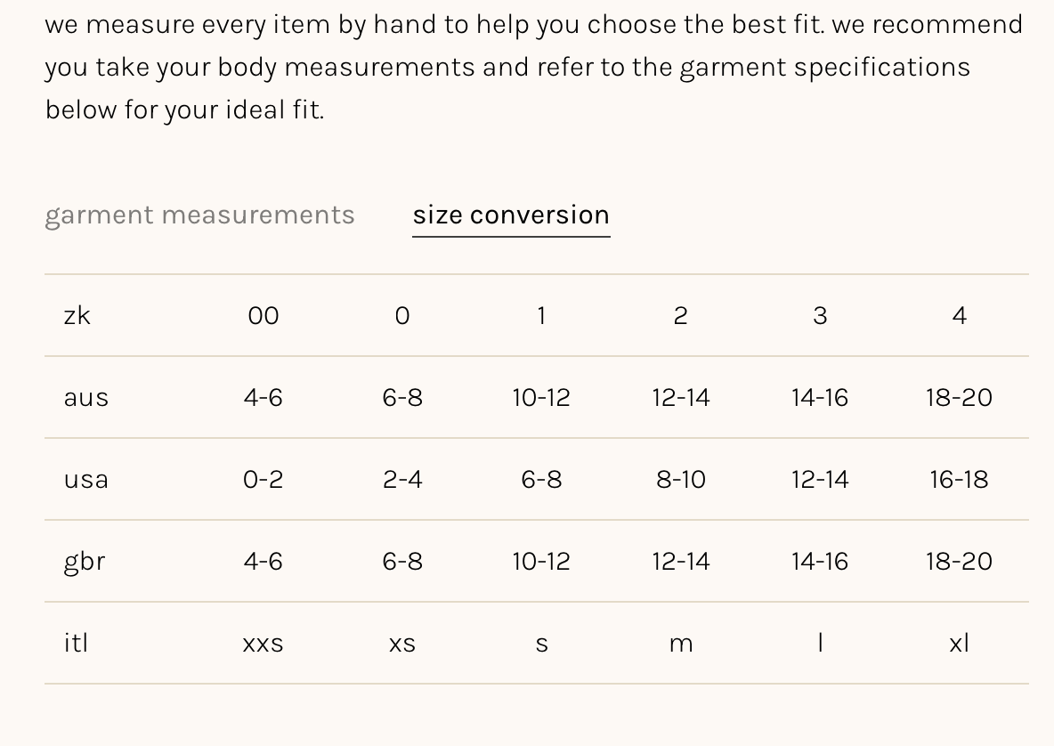Viewport: 1054px width, 746px height.
Task: Click the "aus" row label
Action: click(x=86, y=397)
